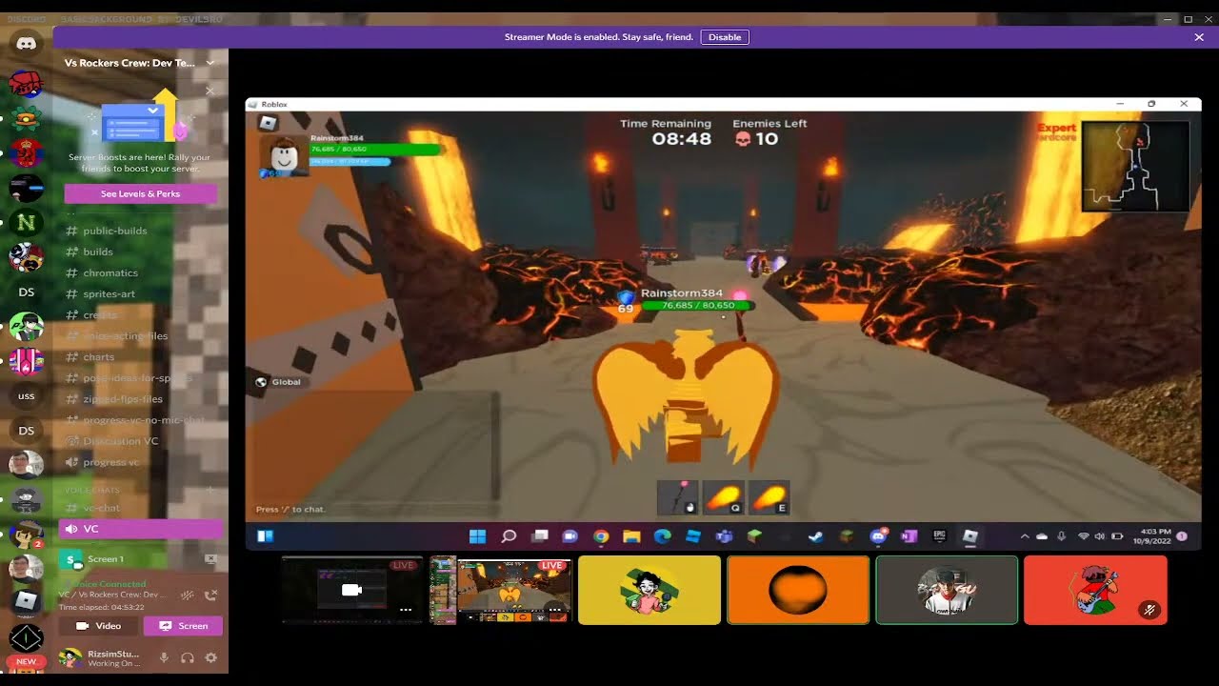Open Epic Games launcher in the streamed taskbar
Viewport: 1219px width, 686px height.
tap(939, 536)
